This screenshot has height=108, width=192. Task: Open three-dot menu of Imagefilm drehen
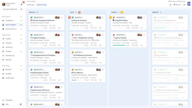pos(144,18)
